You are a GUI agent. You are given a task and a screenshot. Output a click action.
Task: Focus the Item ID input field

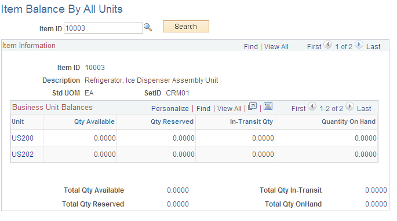point(103,28)
